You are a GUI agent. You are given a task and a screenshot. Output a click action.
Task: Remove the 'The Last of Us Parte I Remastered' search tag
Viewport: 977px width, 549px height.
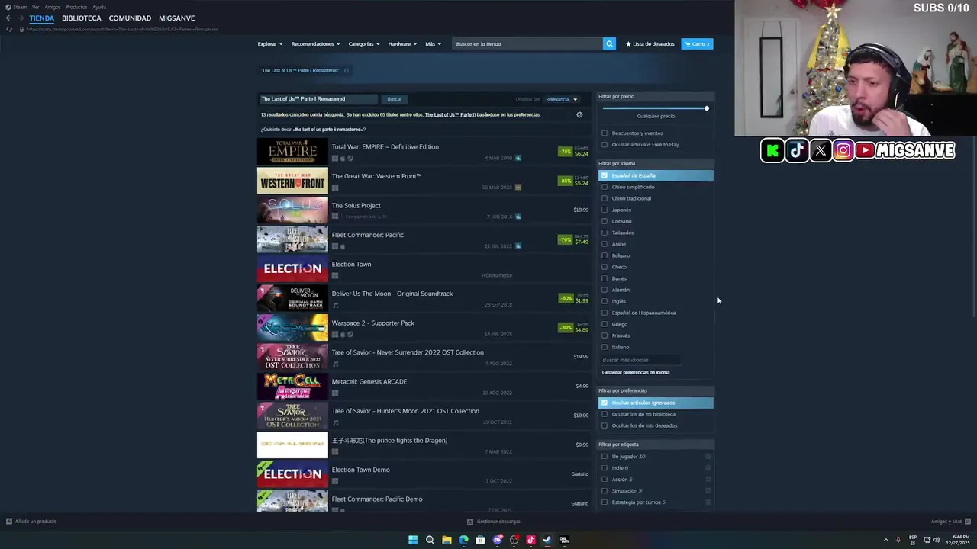click(346, 70)
